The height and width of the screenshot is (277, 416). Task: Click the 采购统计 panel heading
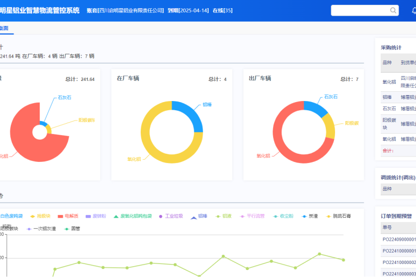[x=391, y=47]
